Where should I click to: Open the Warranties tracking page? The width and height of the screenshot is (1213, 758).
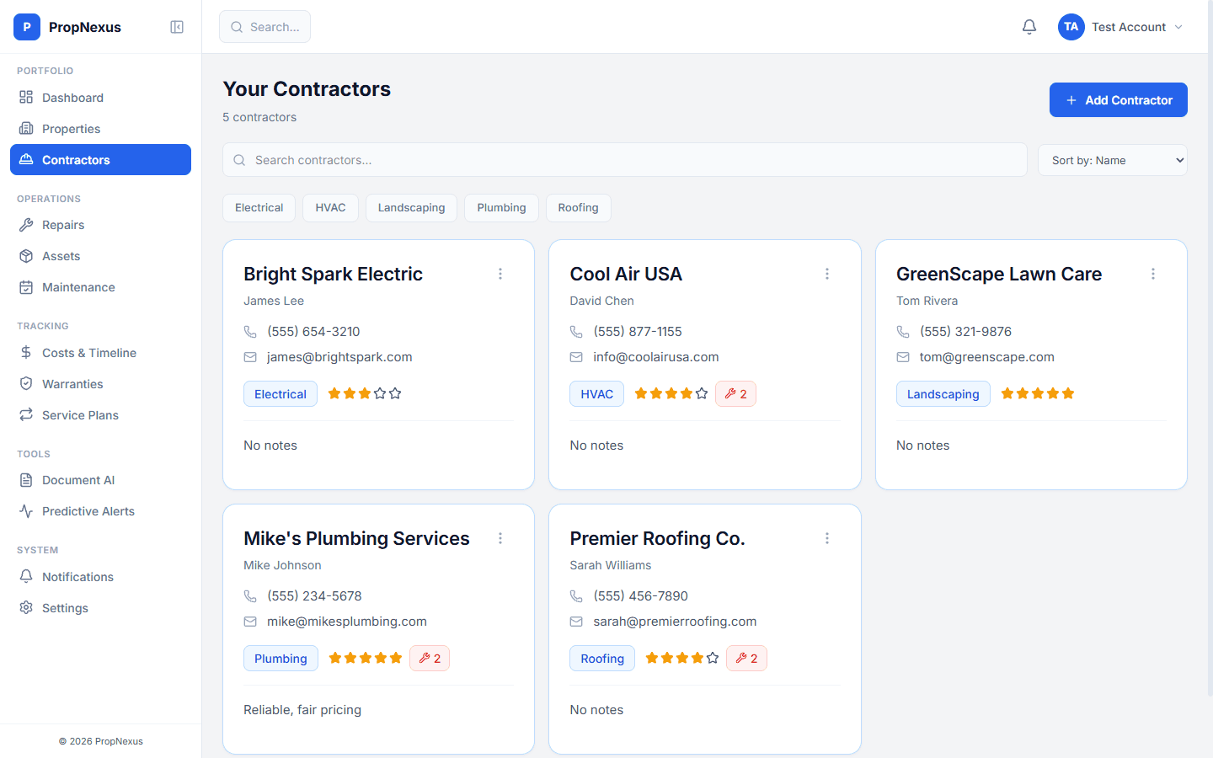point(72,383)
